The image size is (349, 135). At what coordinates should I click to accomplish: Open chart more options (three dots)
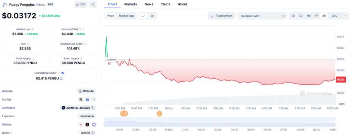pyautogui.click(x=345, y=16)
